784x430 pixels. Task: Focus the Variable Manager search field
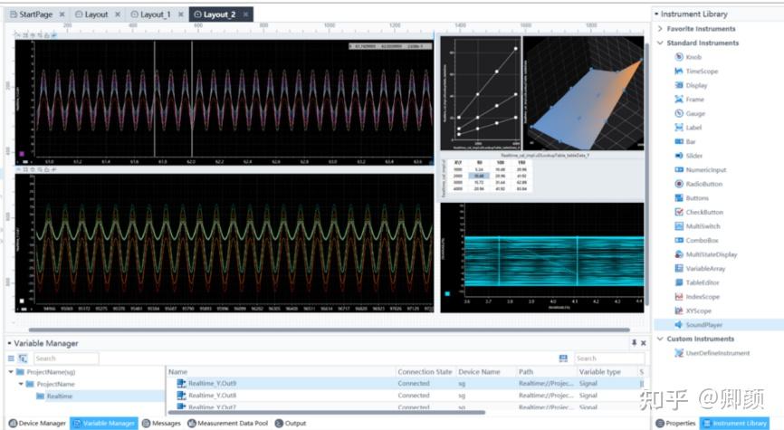click(x=66, y=358)
